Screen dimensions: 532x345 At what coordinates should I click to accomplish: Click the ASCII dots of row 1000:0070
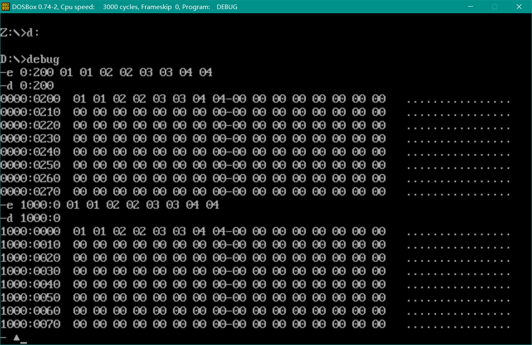point(459,327)
